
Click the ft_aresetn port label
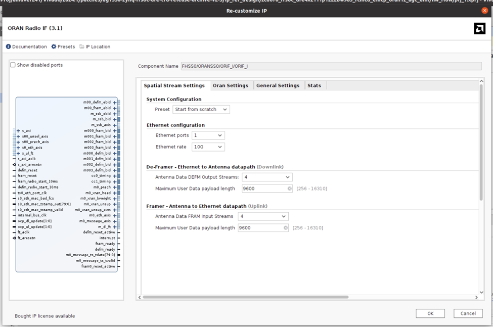[x=26, y=238]
